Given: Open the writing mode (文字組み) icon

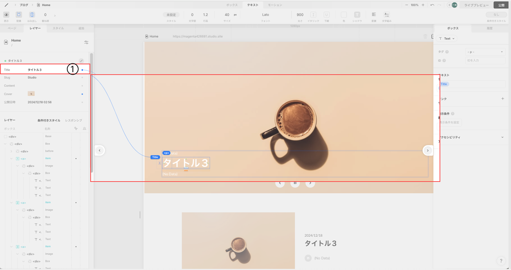Looking at the screenshot, I should (387, 15).
